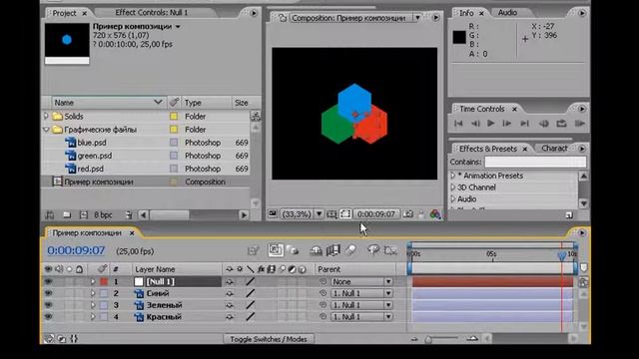The width and height of the screenshot is (639, 359).
Task: Expand 3D Channel effects category
Action: coord(452,187)
